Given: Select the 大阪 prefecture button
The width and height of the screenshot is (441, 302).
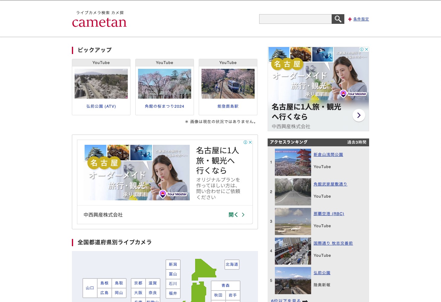Looking at the screenshot, I should click(138, 293).
